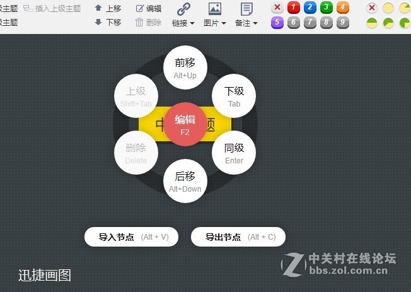
Task: Click the 图片 image icon
Action: [x=215, y=9]
